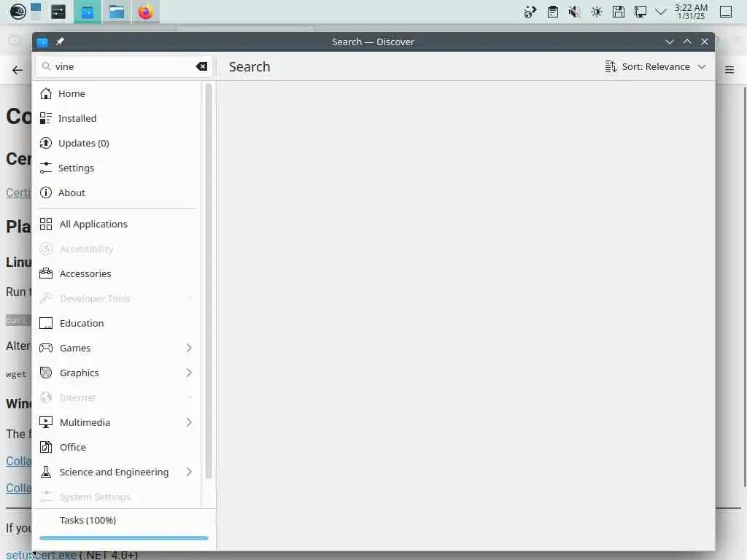The width and height of the screenshot is (747, 560).
Task: Click the tasks progress bar
Action: pos(124,538)
